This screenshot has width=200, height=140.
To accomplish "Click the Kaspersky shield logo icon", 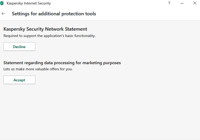I will (x=2, y=3).
